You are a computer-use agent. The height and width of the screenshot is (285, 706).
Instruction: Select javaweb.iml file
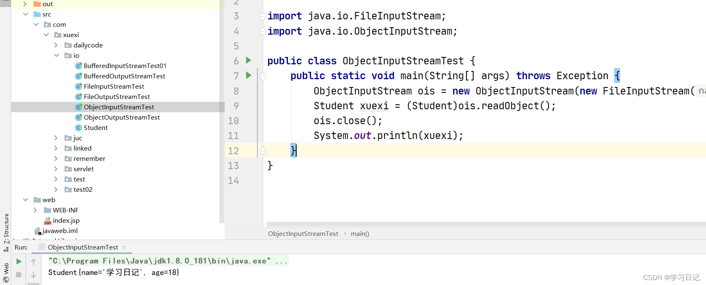click(x=60, y=231)
